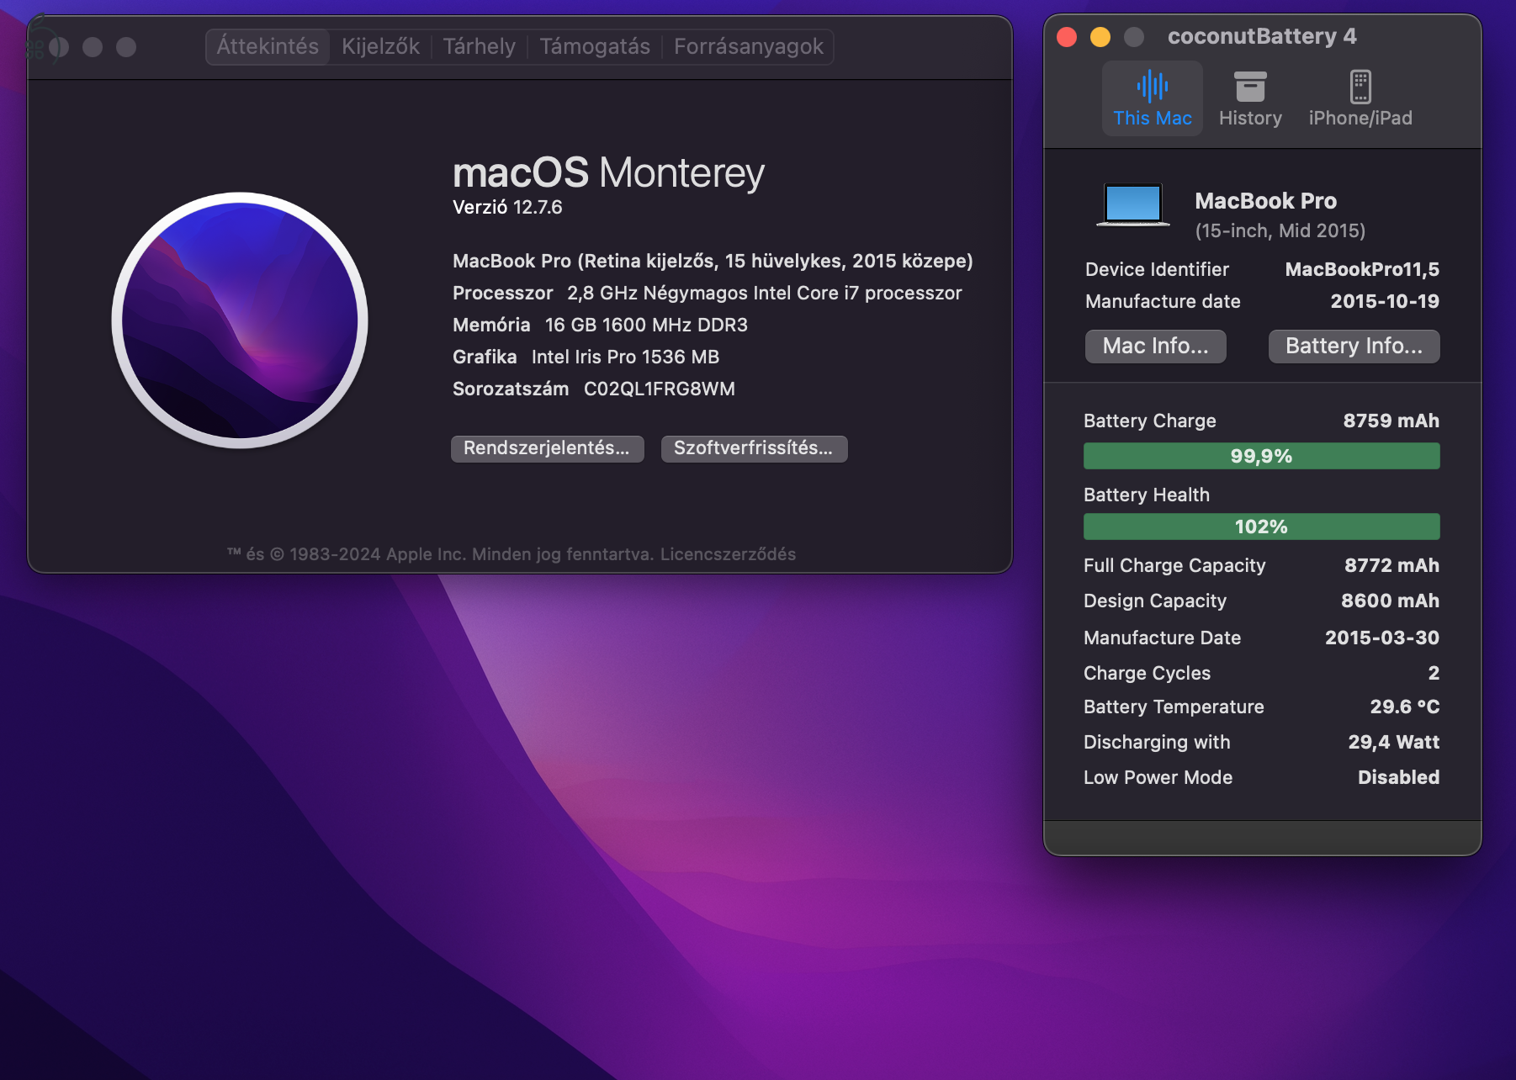Click the Low Power Mode Disabled value

1398,777
